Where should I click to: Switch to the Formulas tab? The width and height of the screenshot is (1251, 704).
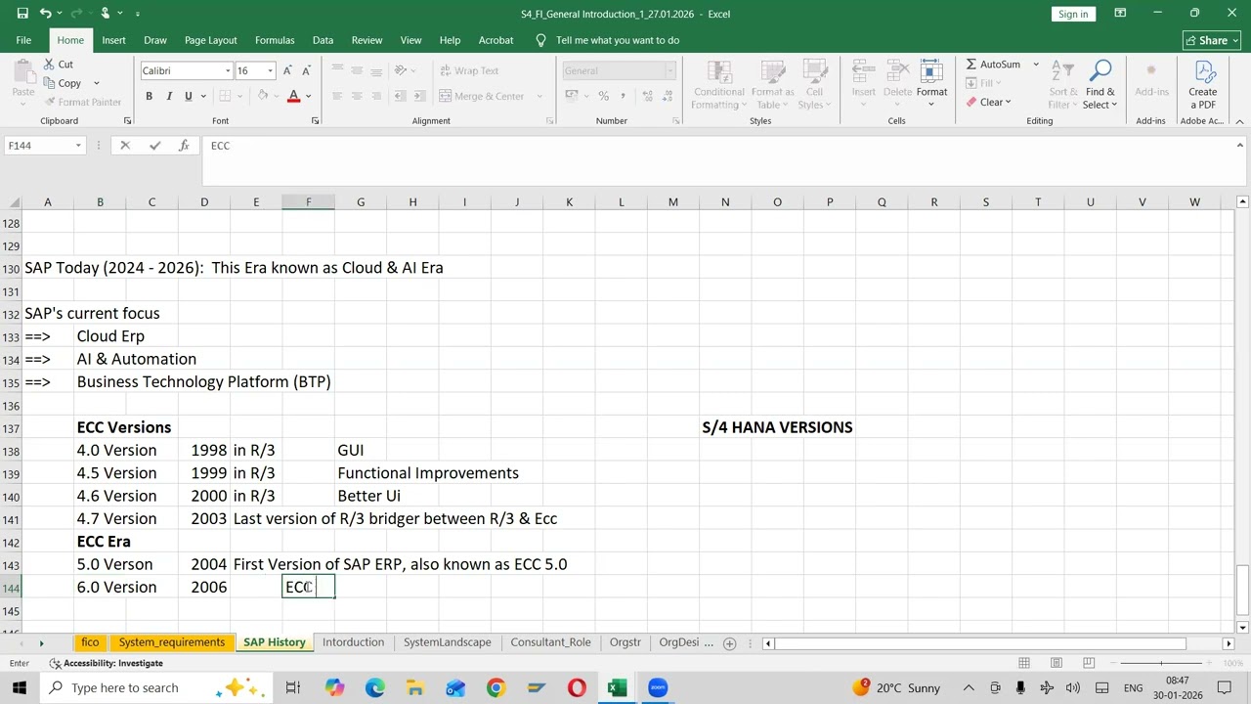pyautogui.click(x=275, y=40)
